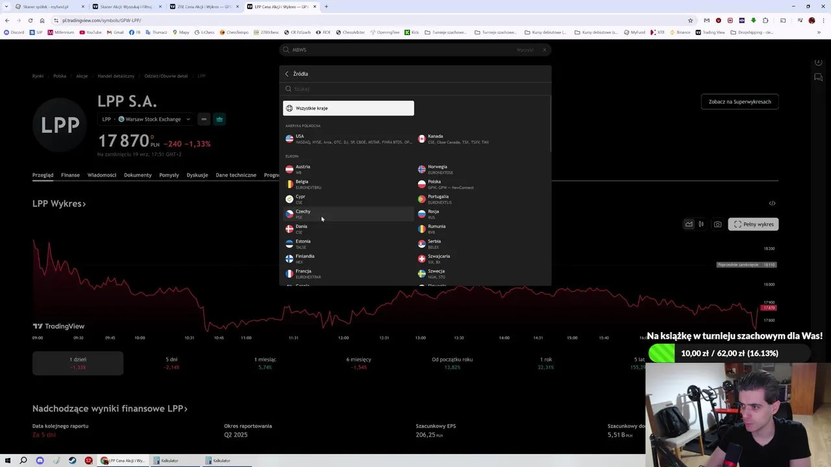
Task: Click the source list scrollbar
Action: (x=550, y=123)
